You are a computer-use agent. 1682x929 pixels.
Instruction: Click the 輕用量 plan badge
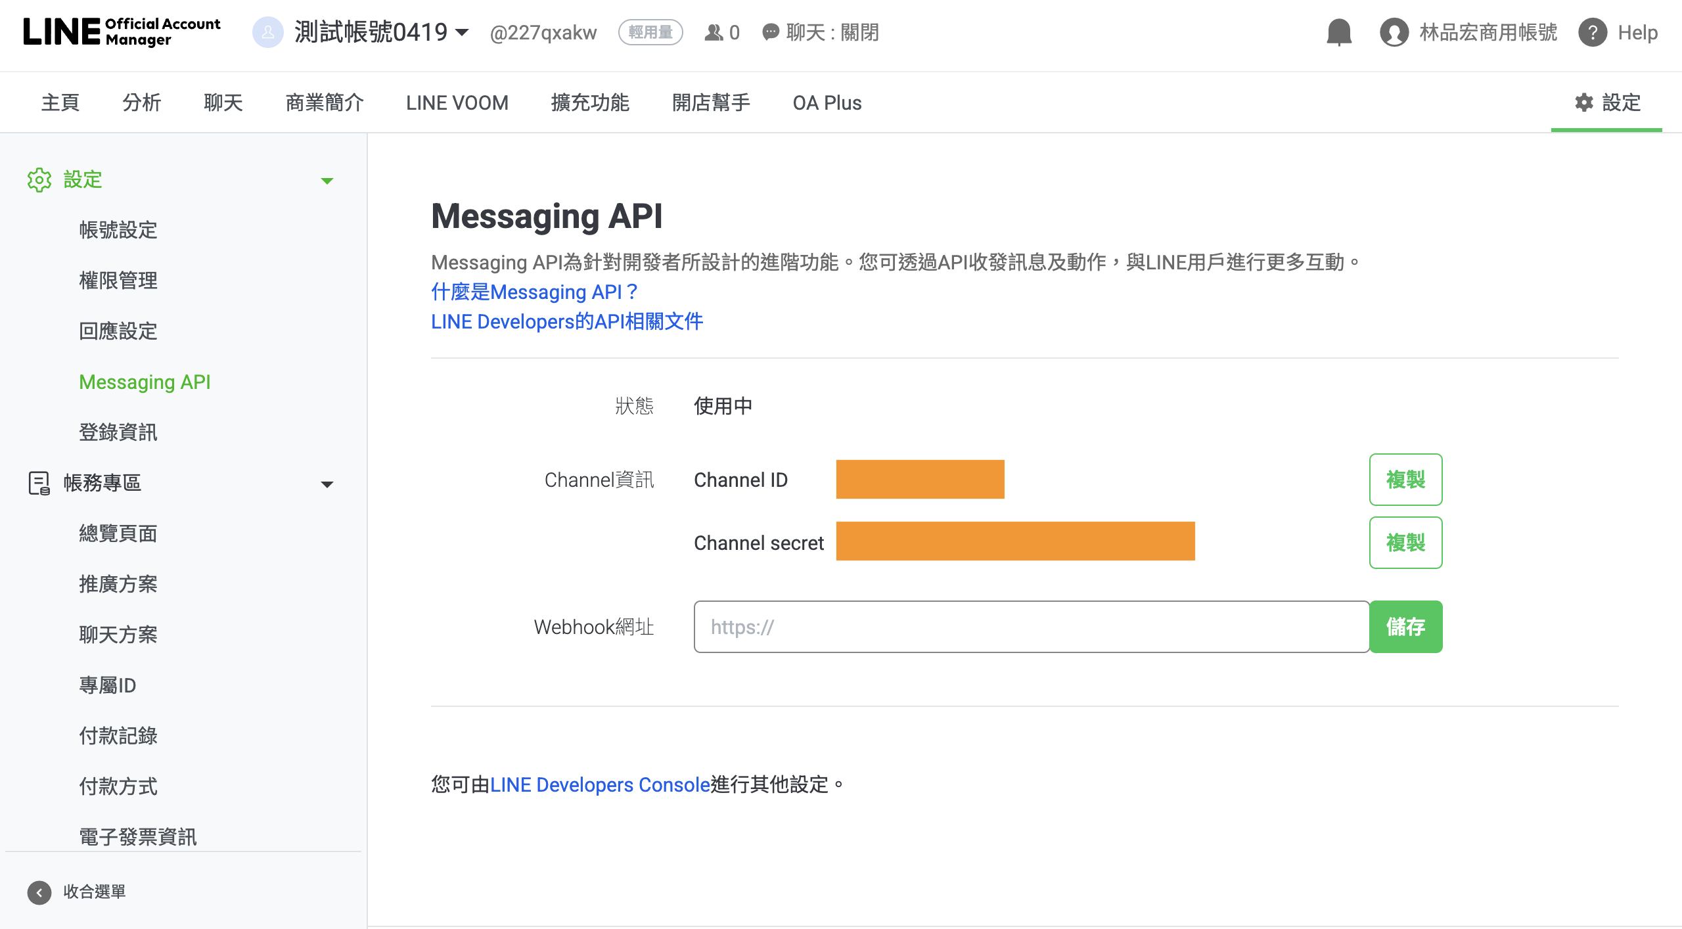point(650,32)
